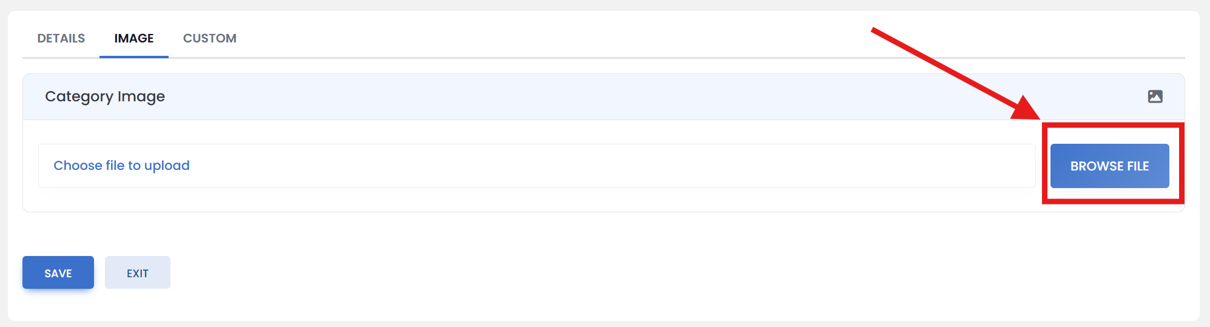Click the word 'upload' in file chooser
This screenshot has width=1210, height=327.
[x=167, y=166]
